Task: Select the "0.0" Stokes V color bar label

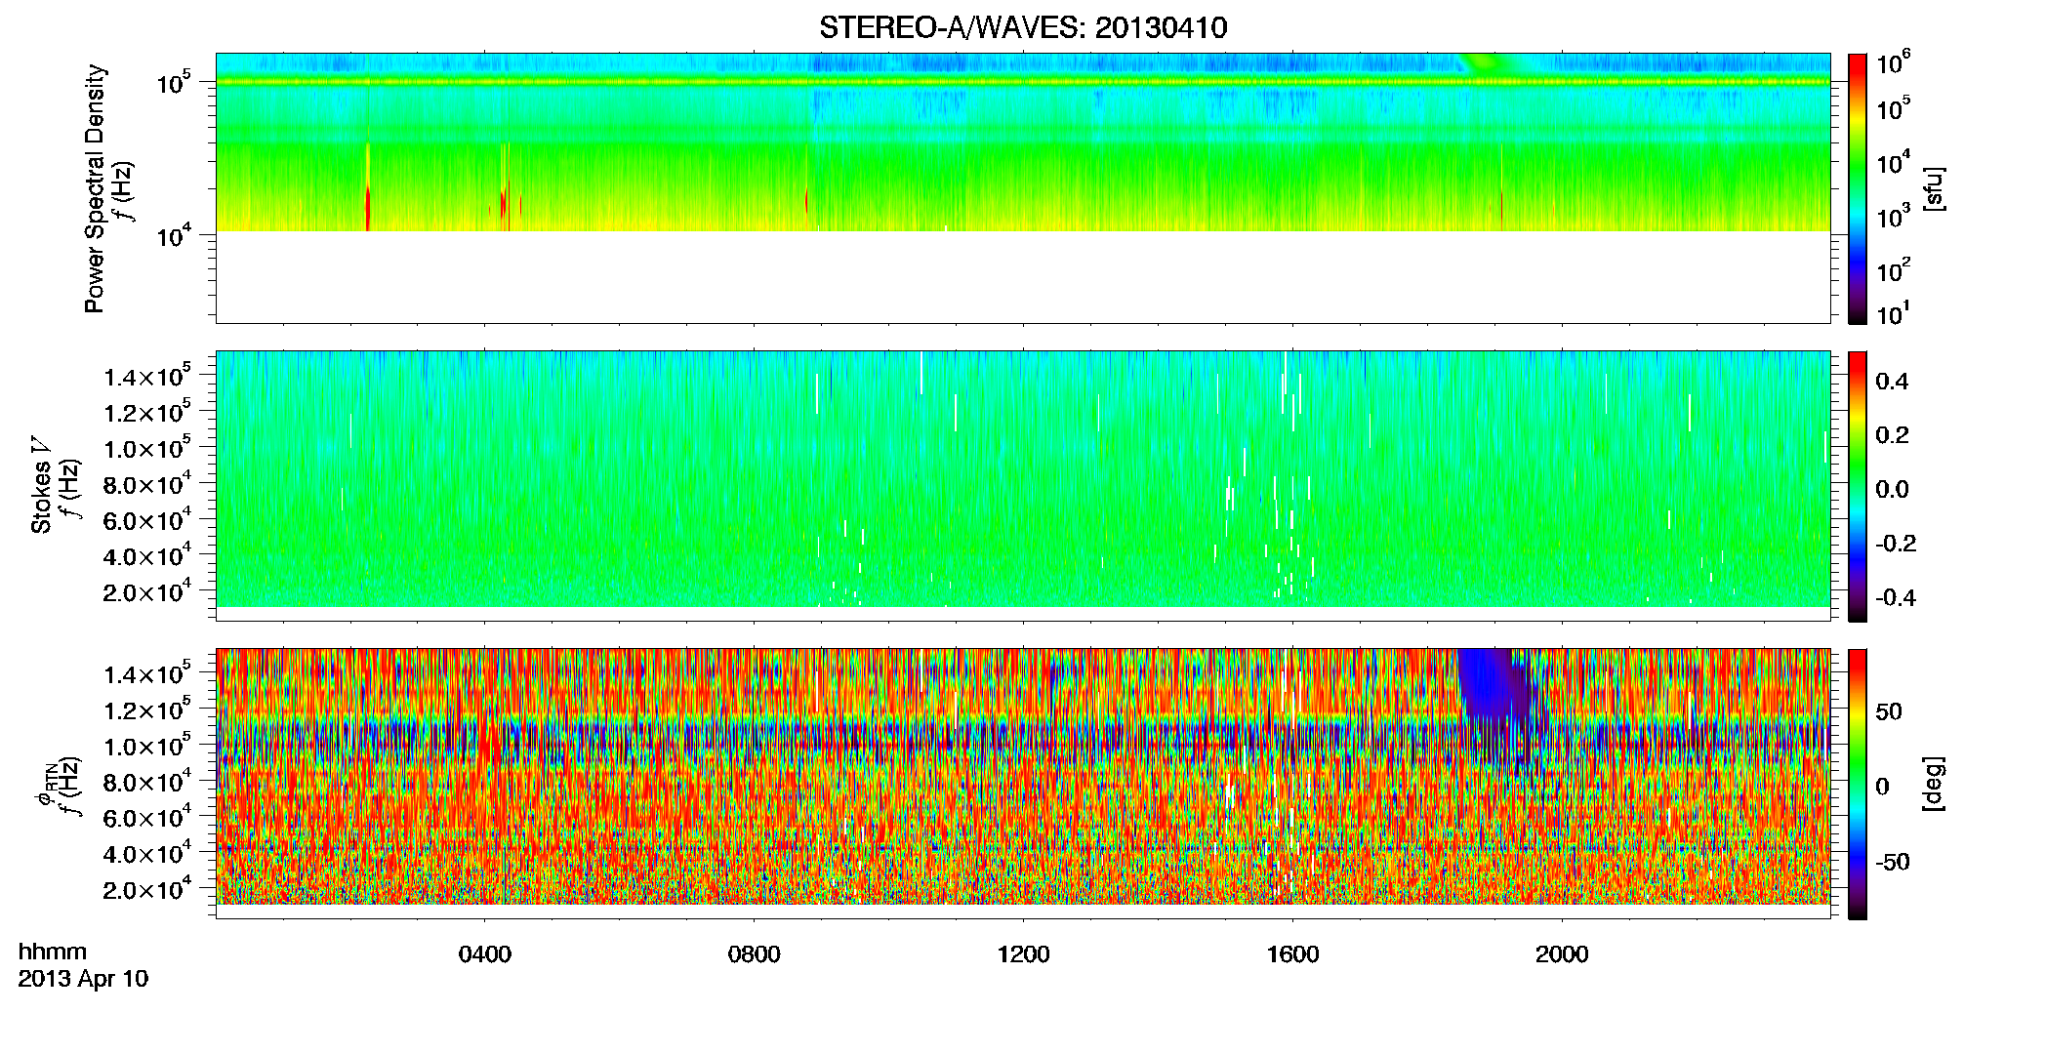Action: pyautogui.click(x=1892, y=490)
